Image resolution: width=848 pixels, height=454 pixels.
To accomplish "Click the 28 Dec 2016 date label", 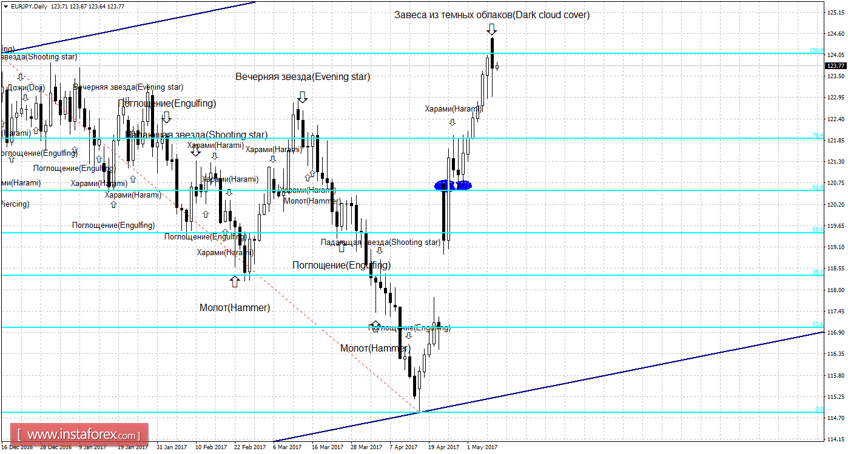I will tap(55, 447).
